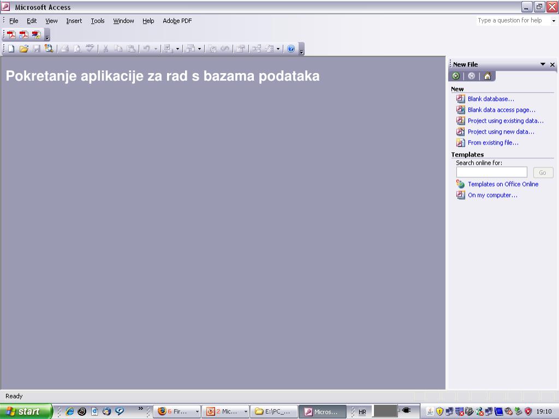Click the Convert to PDF and Email icon
Image resolution: width=559 pixels, height=419 pixels.
[x=23, y=34]
